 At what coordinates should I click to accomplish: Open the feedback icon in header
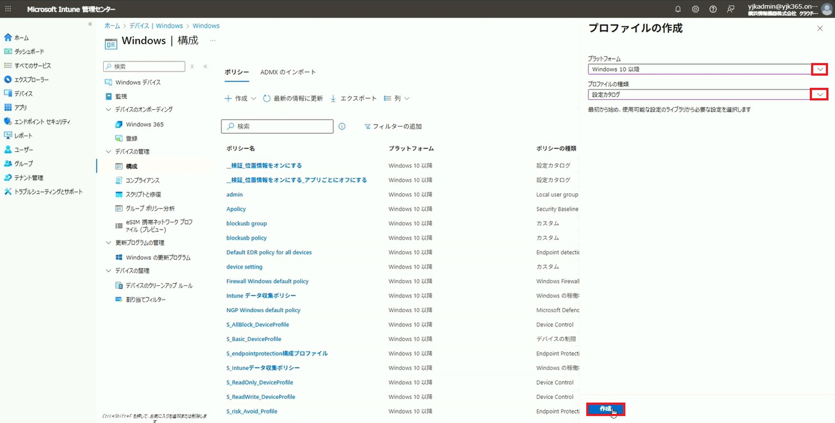tap(731, 9)
